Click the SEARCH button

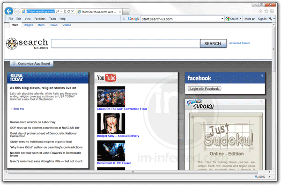coord(213,43)
